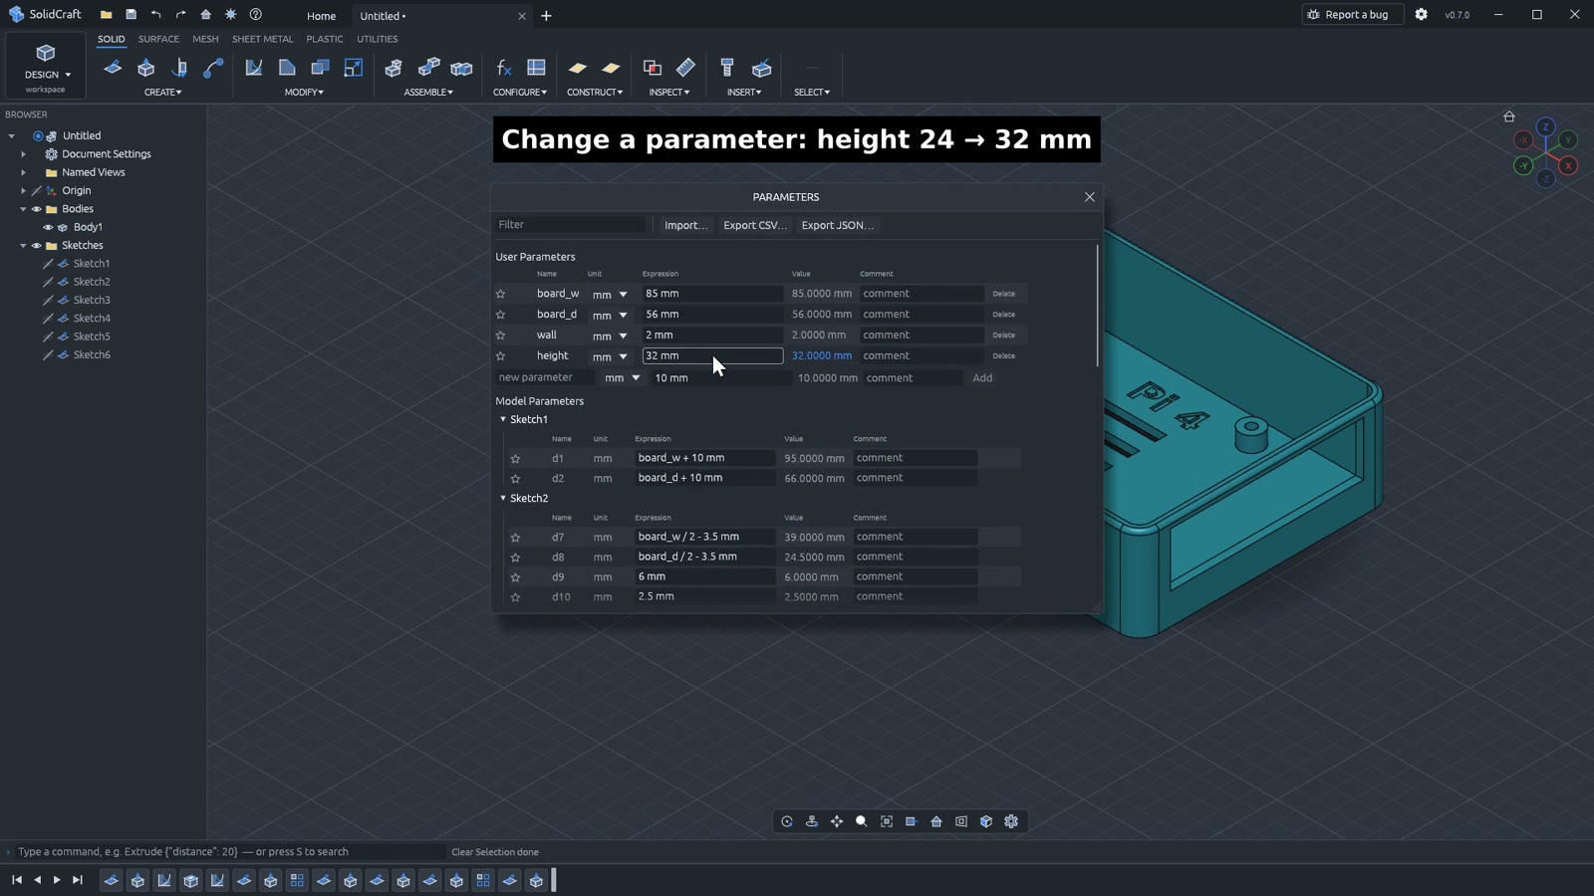This screenshot has width=1594, height=896.
Task: Toggle visibility of Sketches folder
Action: click(37, 245)
